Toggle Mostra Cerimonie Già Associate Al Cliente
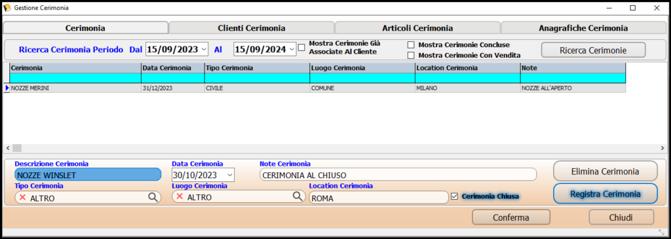Viewport: 671px width, 239px height. click(301, 47)
